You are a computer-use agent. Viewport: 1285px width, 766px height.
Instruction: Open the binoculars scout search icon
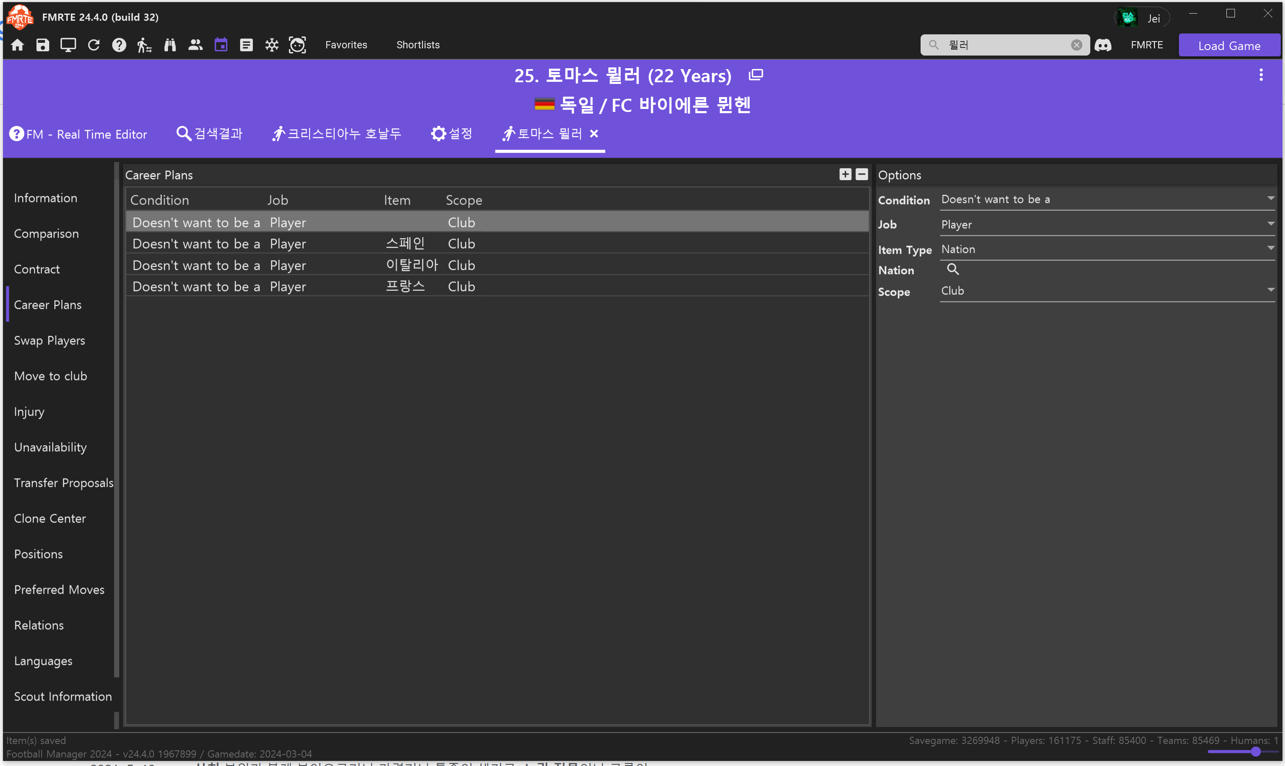pos(170,45)
